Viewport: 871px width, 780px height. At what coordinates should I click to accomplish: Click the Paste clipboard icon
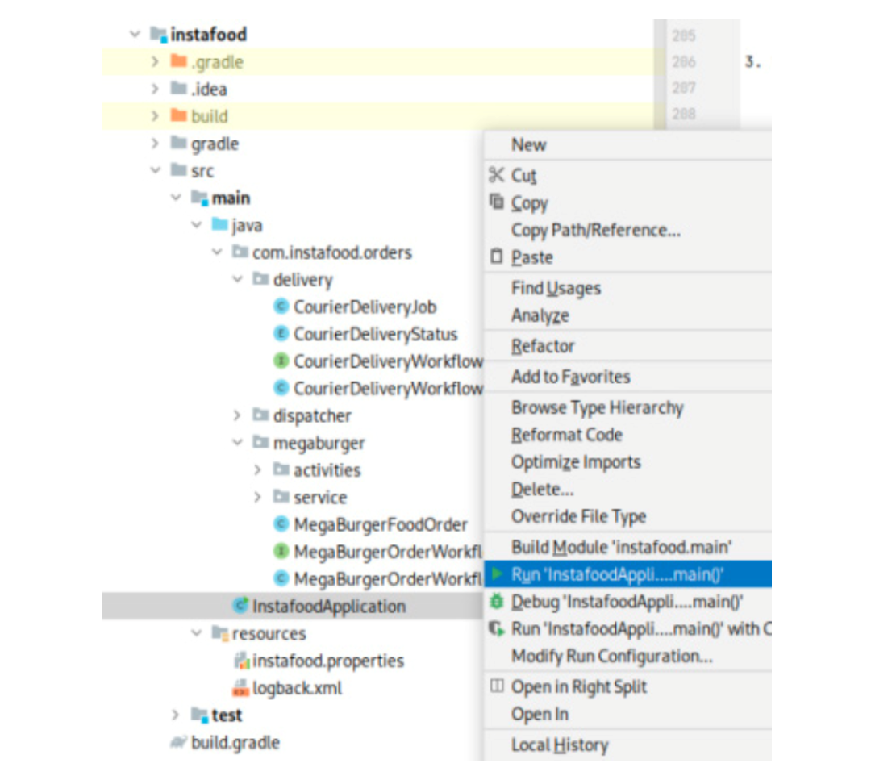click(497, 257)
